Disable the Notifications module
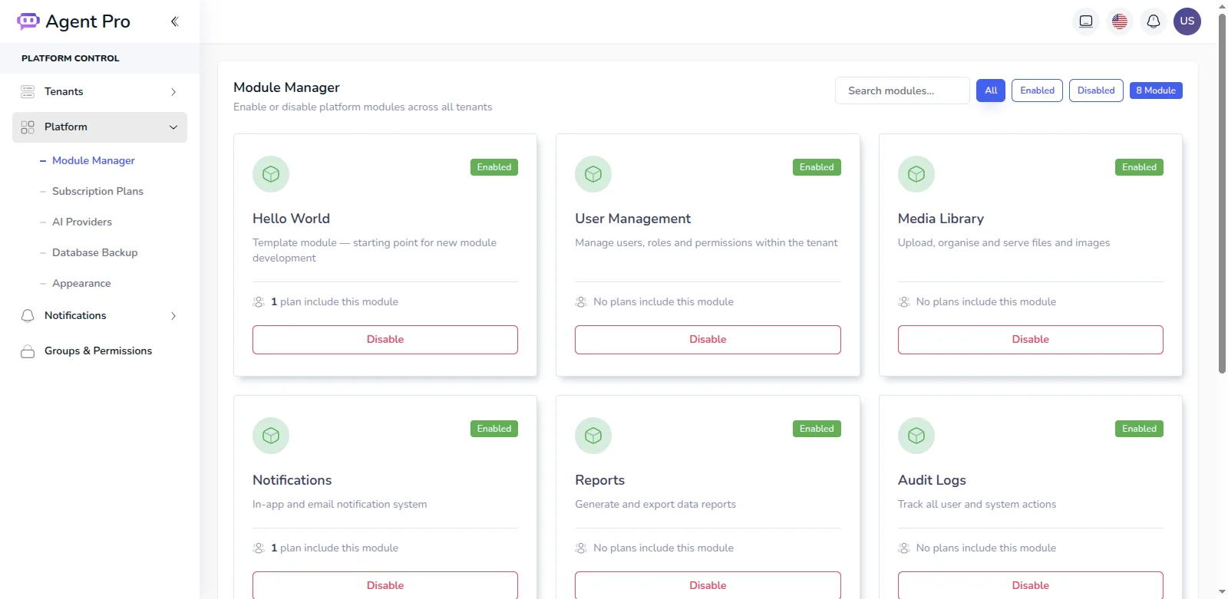The width and height of the screenshot is (1228, 599). 385,585
